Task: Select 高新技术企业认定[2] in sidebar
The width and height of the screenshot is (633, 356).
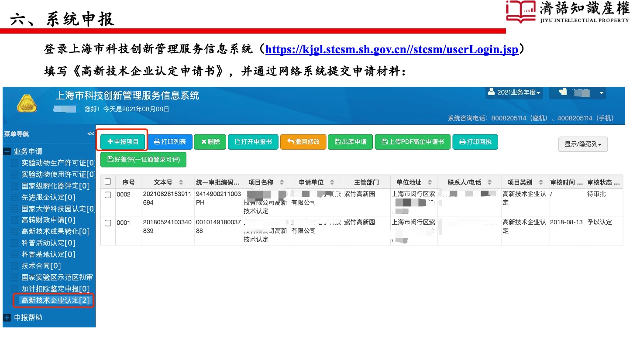Action: point(55,300)
